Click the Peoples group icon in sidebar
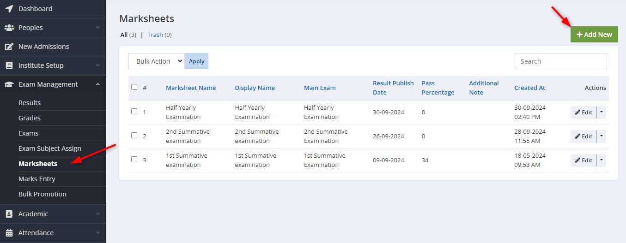This screenshot has width=626, height=243. 9,28
